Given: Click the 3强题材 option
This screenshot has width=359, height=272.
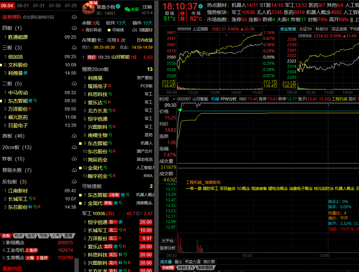Looking at the screenshot, I should pos(142,30).
